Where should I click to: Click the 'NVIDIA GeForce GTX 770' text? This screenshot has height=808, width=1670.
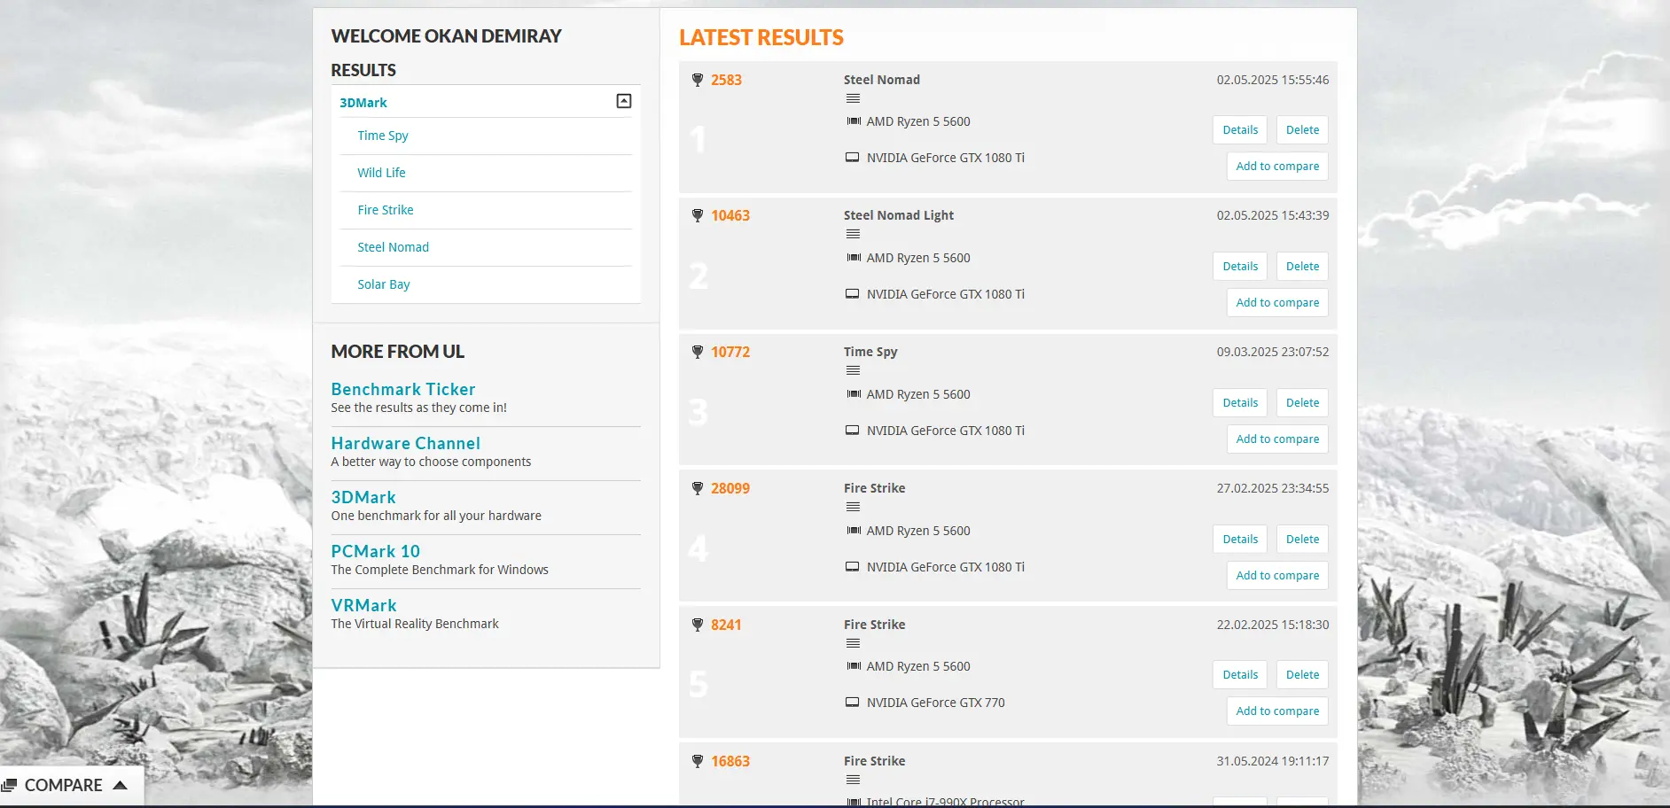pyautogui.click(x=936, y=703)
